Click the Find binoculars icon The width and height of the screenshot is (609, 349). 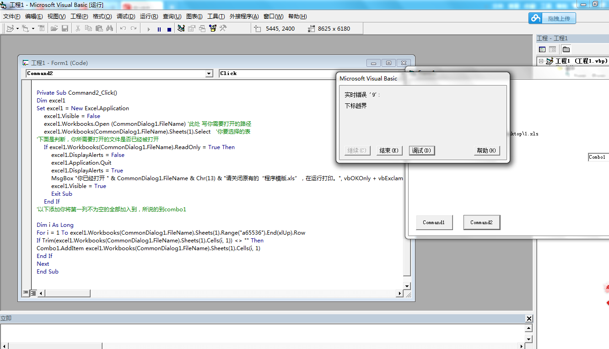pyautogui.click(x=109, y=28)
